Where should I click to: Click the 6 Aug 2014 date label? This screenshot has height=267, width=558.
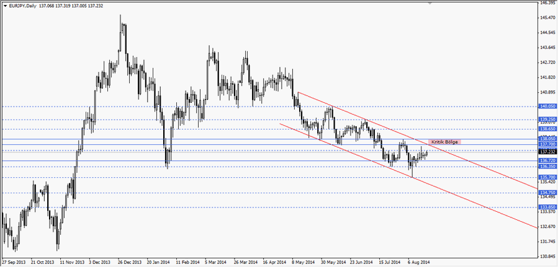[x=419, y=263]
